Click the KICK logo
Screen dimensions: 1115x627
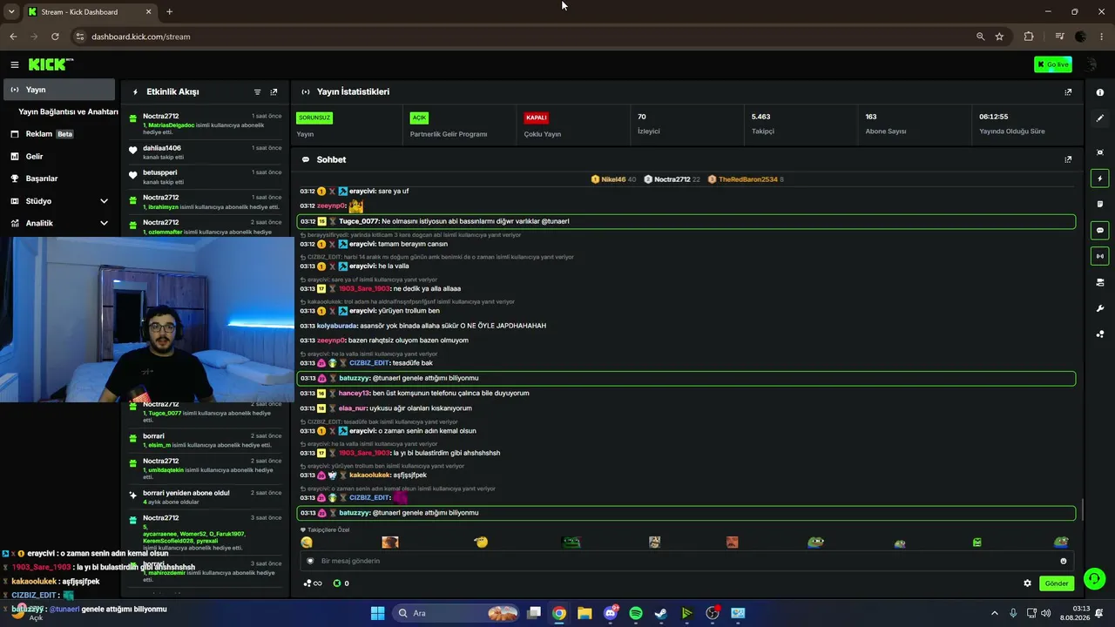51,64
